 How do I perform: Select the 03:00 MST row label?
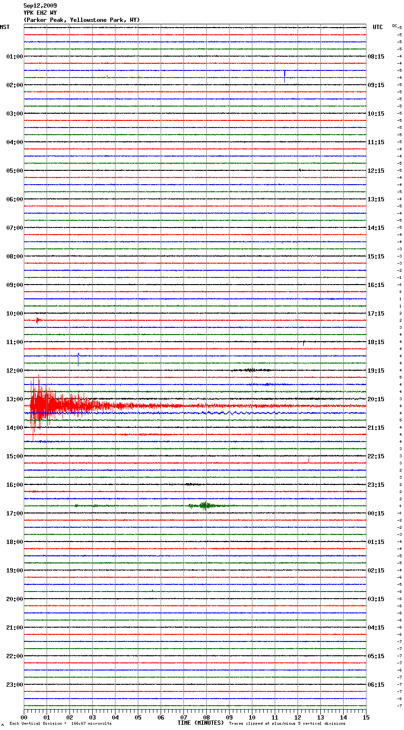[14, 114]
